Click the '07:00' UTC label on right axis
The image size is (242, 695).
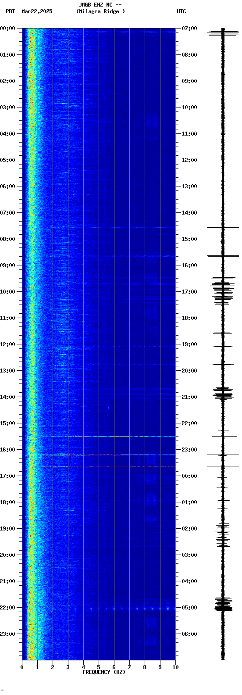(189, 29)
